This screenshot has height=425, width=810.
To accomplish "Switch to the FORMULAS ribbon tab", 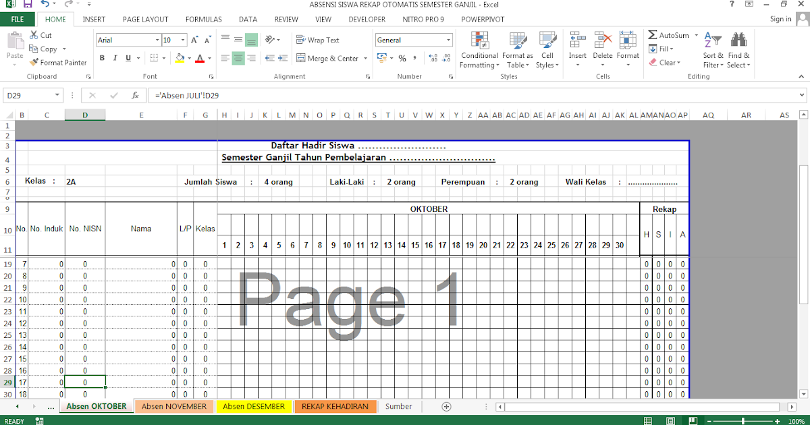I will (203, 19).
